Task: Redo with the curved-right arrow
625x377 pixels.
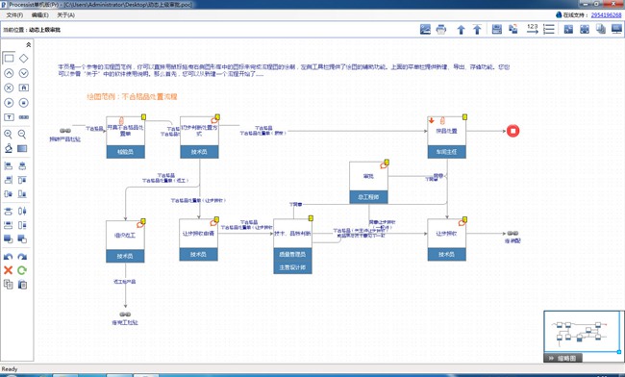Action: click(x=22, y=257)
